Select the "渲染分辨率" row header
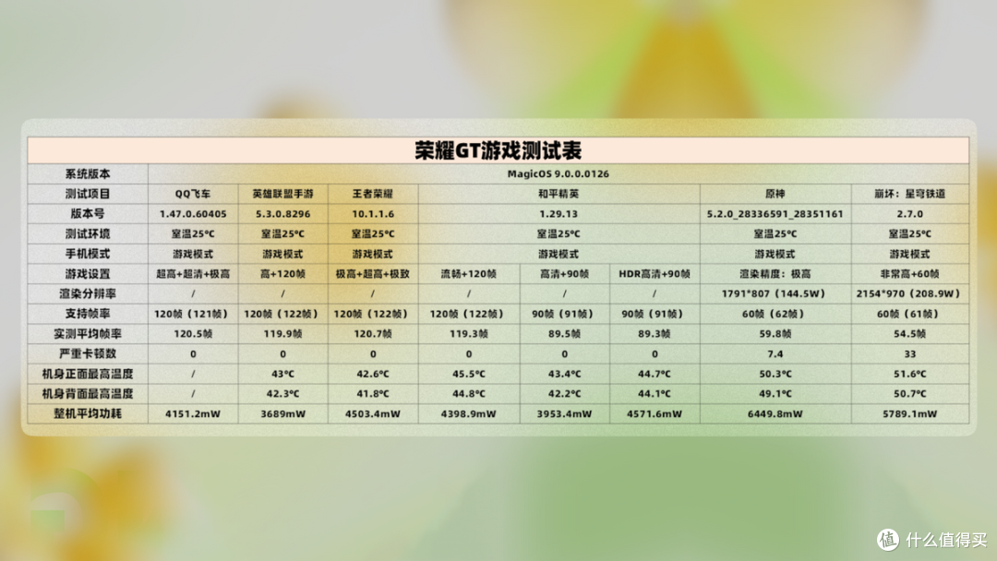The width and height of the screenshot is (997, 561). pyautogui.click(x=88, y=293)
